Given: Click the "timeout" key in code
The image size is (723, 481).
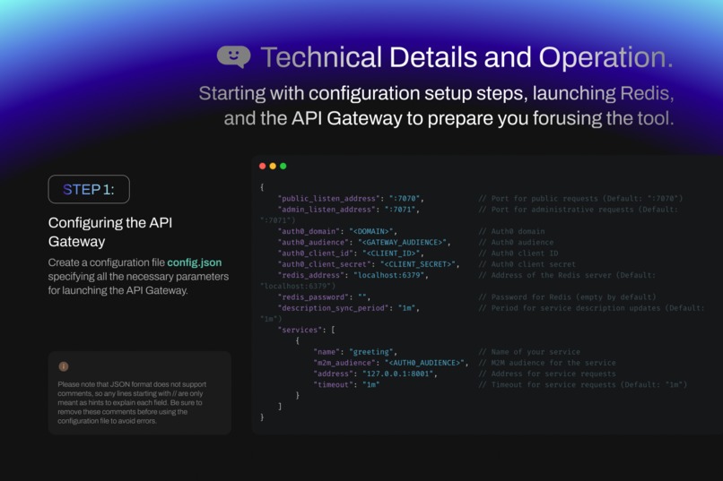Looking at the screenshot, I should point(333,385).
